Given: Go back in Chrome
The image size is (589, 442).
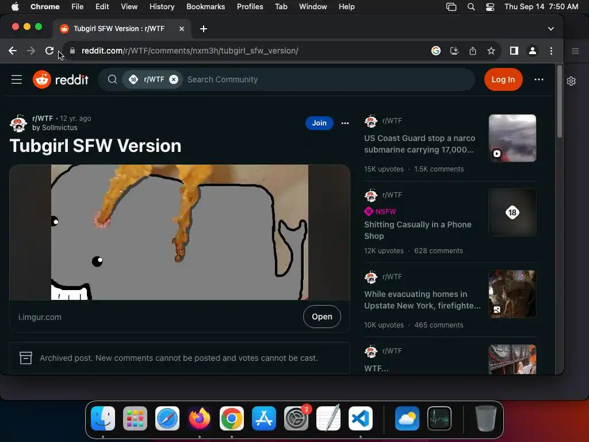Looking at the screenshot, I should click(x=13, y=51).
